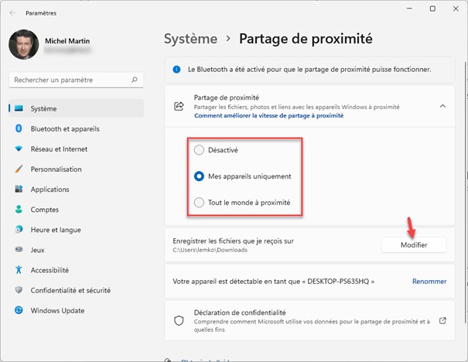Image resolution: width=468 pixels, height=362 pixels.
Task: Go to Heure et langue settings
Action: [55, 230]
